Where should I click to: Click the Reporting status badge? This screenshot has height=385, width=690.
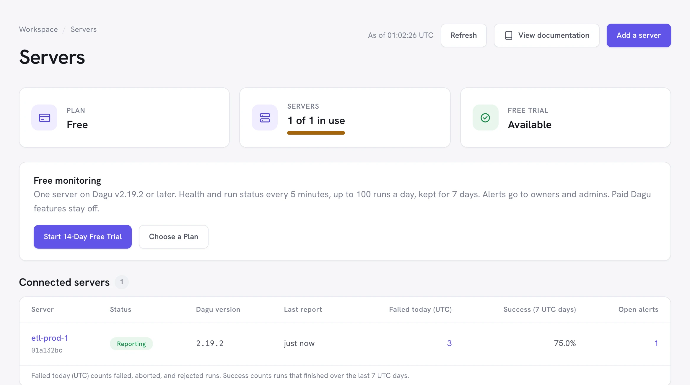pyautogui.click(x=131, y=344)
